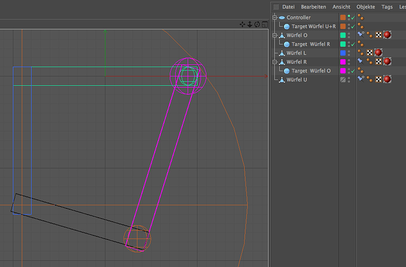Toggle upper visibility dot of Würfel L
Viewport: 406px width, 267px height.
349,52
